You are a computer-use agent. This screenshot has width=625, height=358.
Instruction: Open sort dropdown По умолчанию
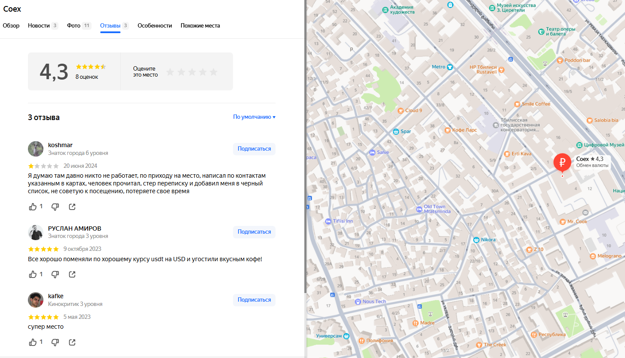tap(254, 117)
